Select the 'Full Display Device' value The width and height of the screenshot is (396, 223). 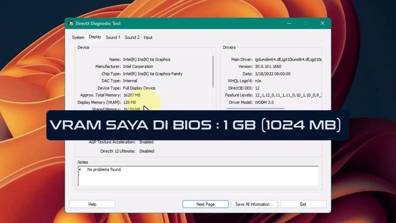(x=139, y=88)
